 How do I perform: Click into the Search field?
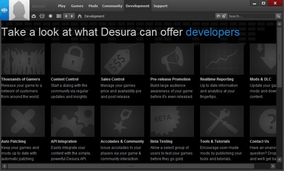(251, 16)
